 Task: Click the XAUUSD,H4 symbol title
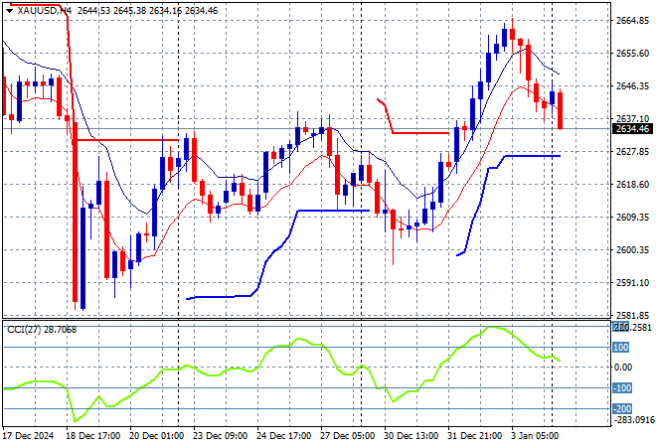click(x=45, y=11)
